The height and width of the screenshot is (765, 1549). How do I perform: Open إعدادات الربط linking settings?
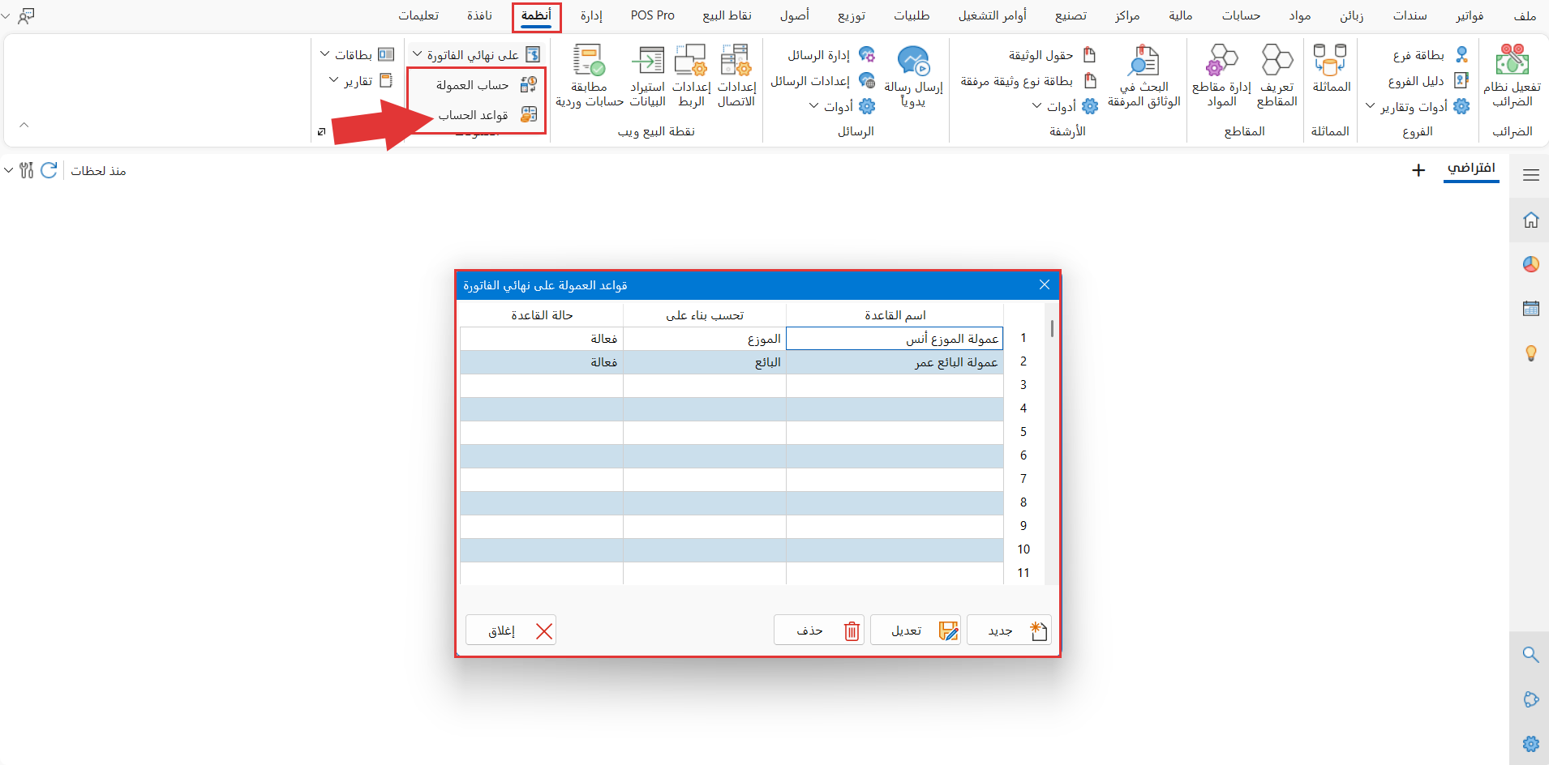click(691, 75)
